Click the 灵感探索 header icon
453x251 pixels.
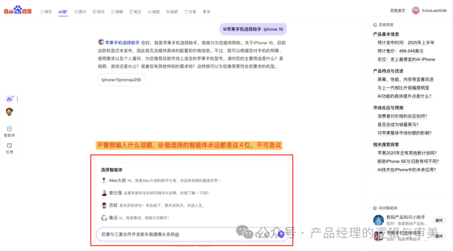(x=375, y=25)
